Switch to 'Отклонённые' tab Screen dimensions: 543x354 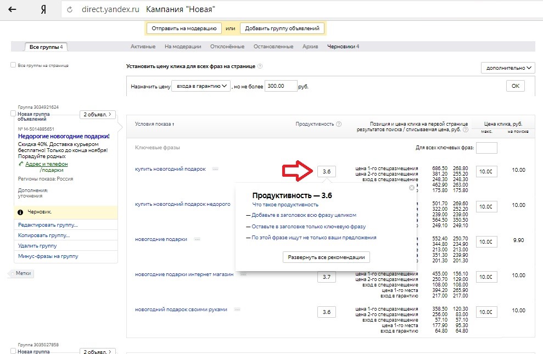(x=227, y=46)
